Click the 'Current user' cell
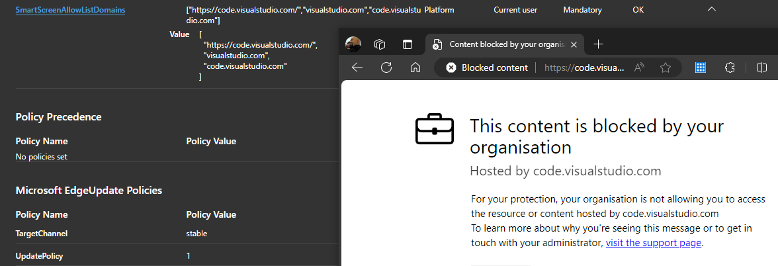This screenshot has width=778, height=266. [515, 10]
